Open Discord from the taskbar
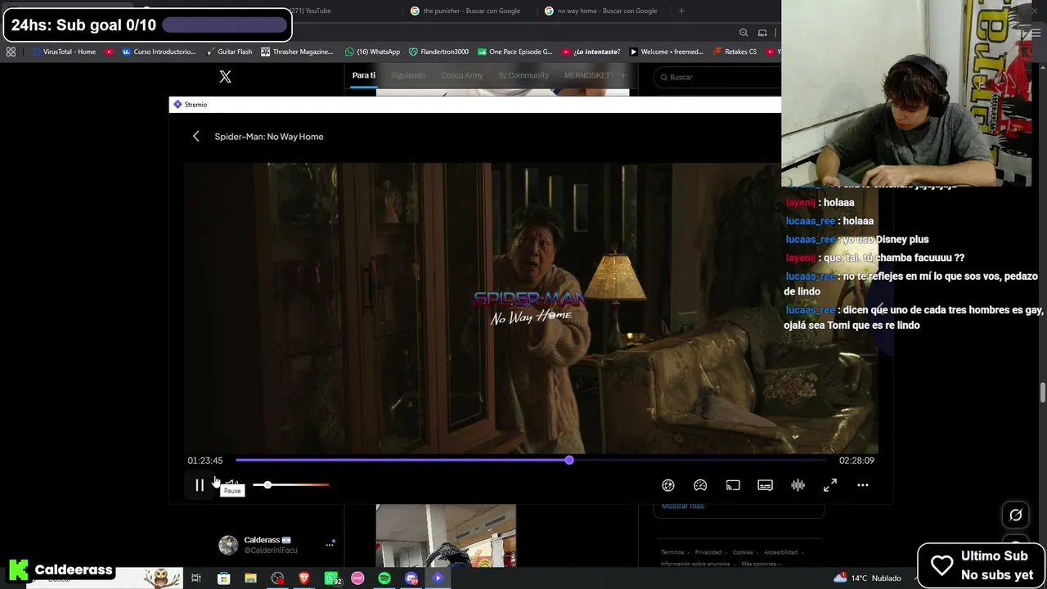Screen dimensions: 1047x589 pos(411,578)
